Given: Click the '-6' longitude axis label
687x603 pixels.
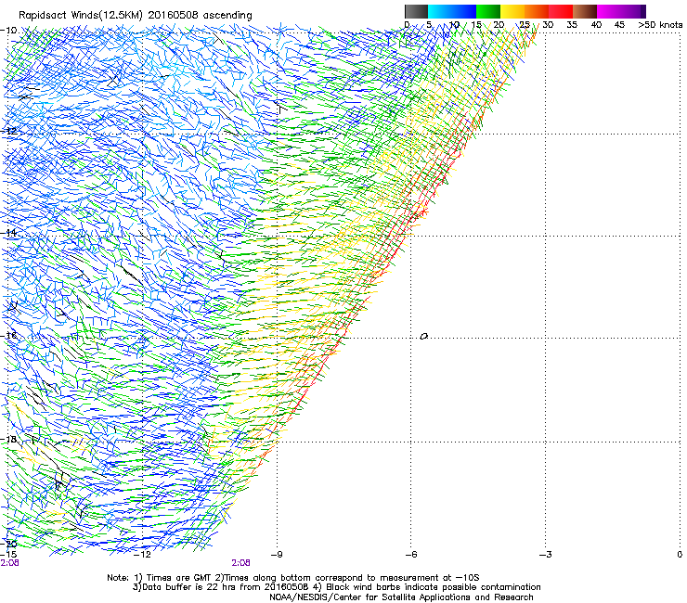Looking at the screenshot, I should tap(410, 555).
